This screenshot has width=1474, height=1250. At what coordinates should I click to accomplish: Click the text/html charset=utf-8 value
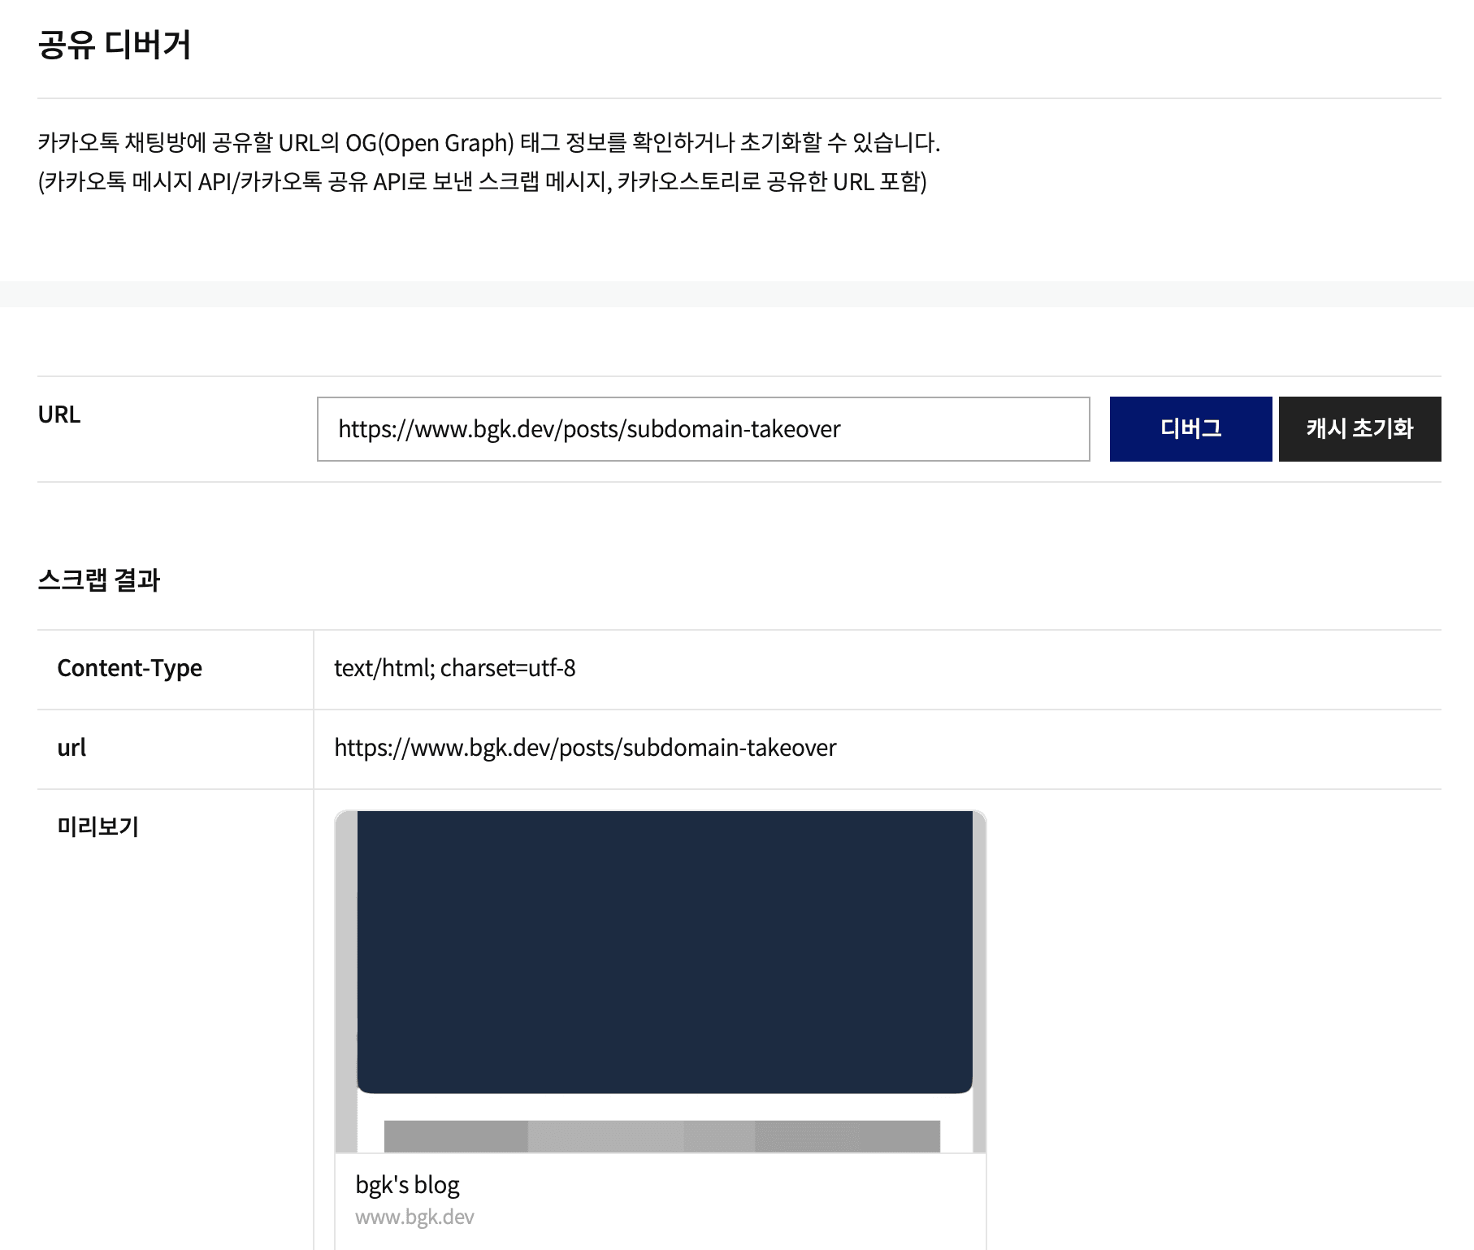click(x=454, y=668)
